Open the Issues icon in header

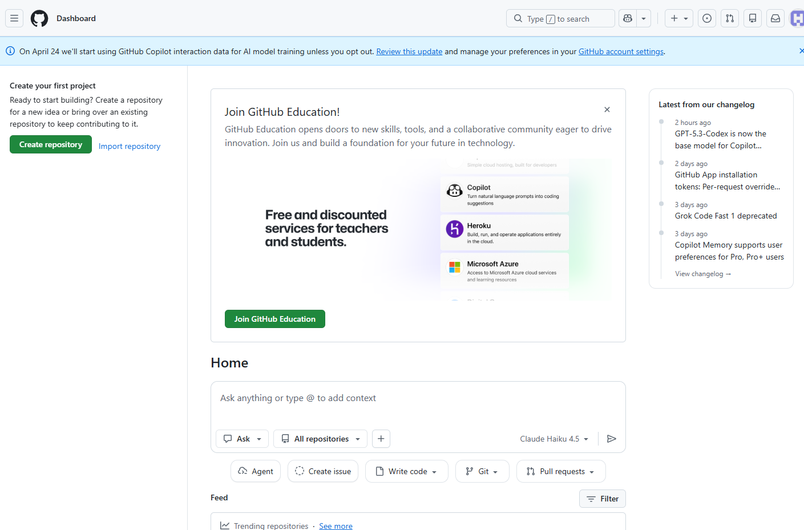[x=707, y=18]
